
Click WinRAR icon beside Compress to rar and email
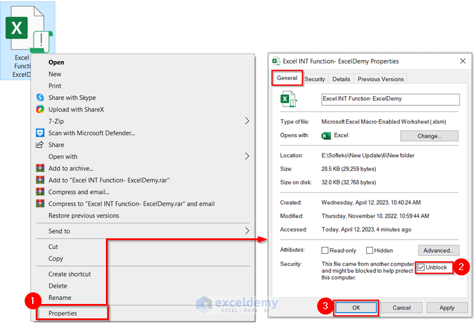click(x=40, y=204)
